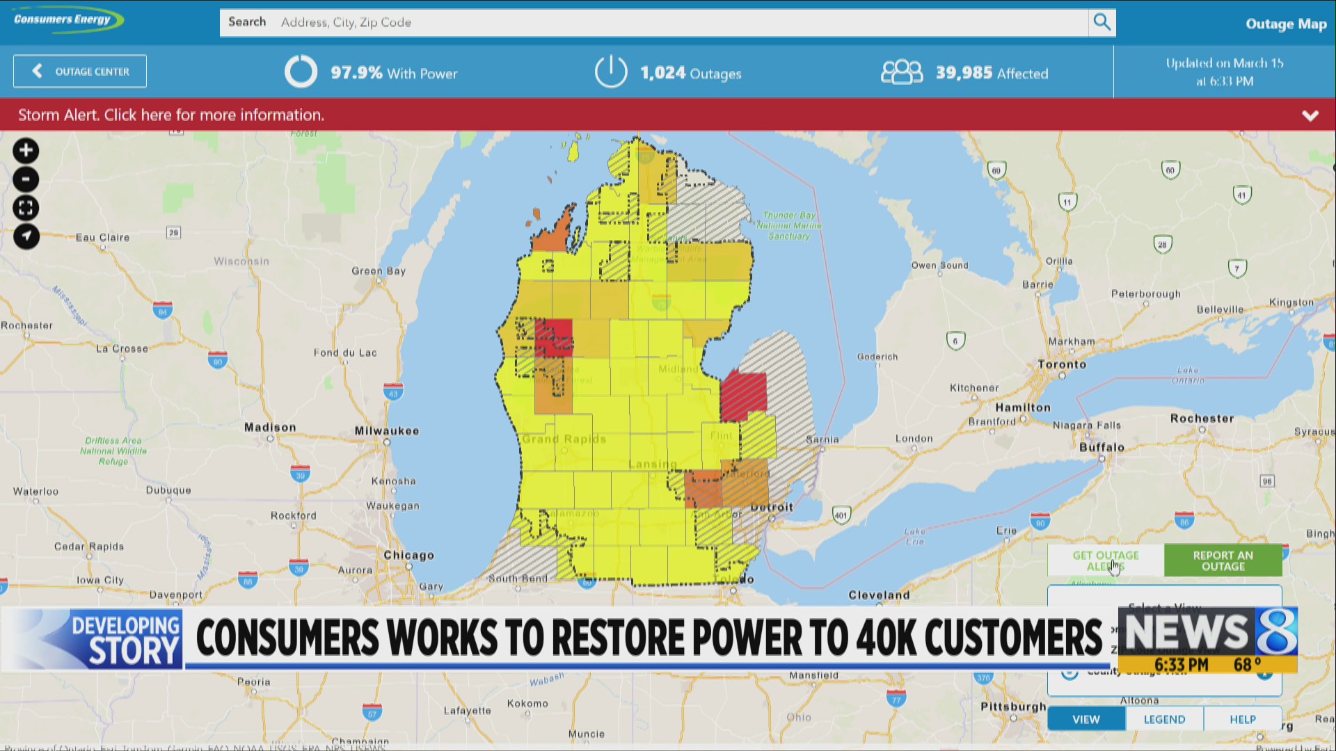Screen dimensions: 1336x751
Task: Click the Toronto map label
Action: click(1062, 364)
